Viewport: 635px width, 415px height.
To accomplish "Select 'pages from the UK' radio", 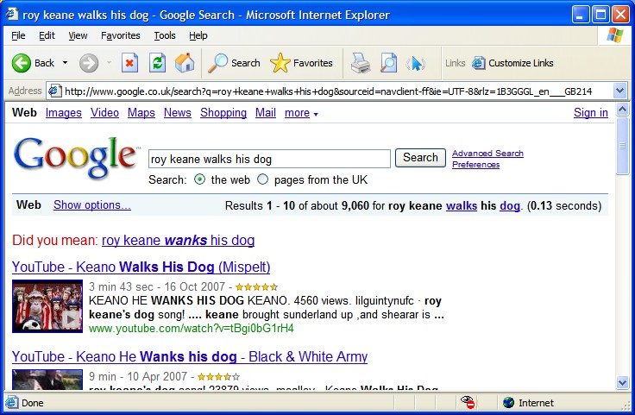I will click(x=263, y=179).
